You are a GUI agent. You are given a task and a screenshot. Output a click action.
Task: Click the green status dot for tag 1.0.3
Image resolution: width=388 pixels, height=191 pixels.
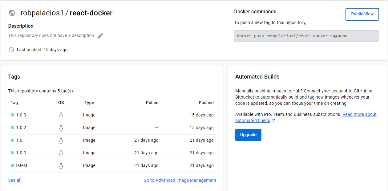coord(12,115)
